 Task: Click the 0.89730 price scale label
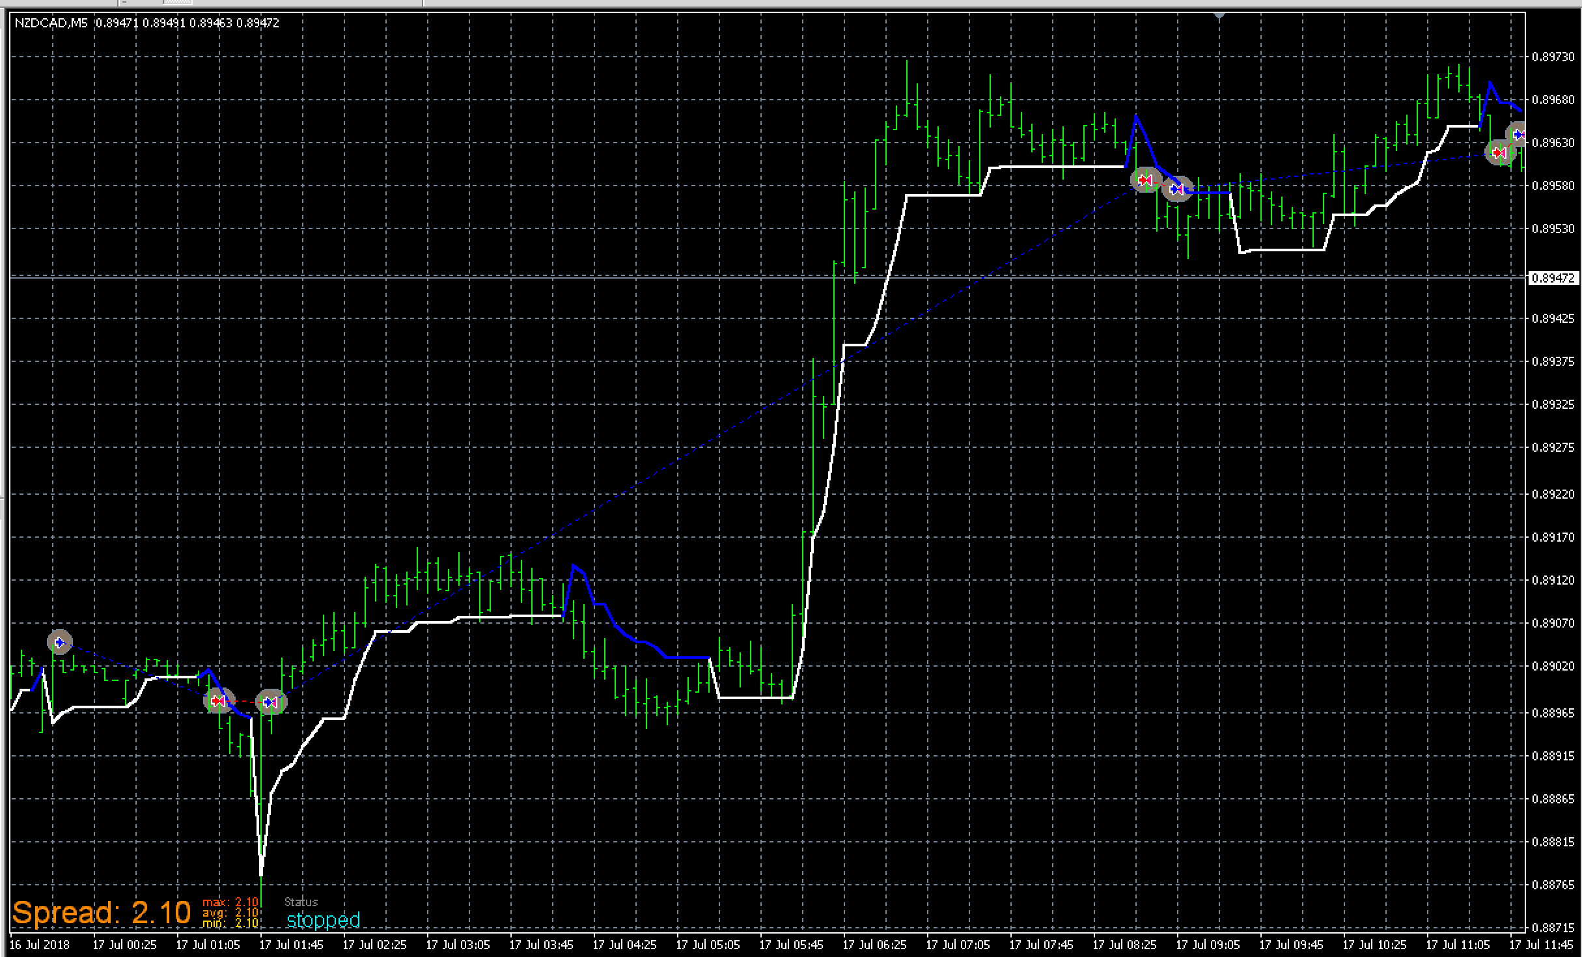pyautogui.click(x=1553, y=57)
